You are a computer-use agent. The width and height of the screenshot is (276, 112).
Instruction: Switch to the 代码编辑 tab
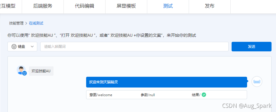point(84,6)
